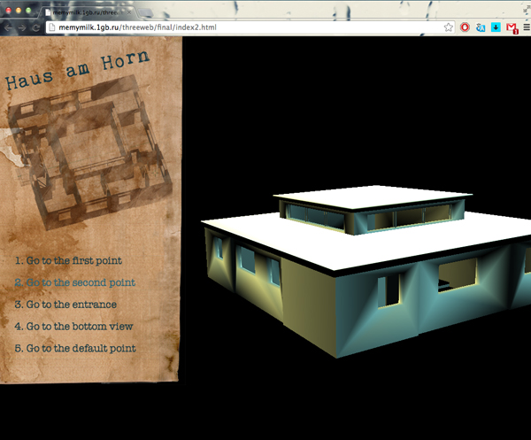Click the browser back arrow

pyautogui.click(x=8, y=27)
